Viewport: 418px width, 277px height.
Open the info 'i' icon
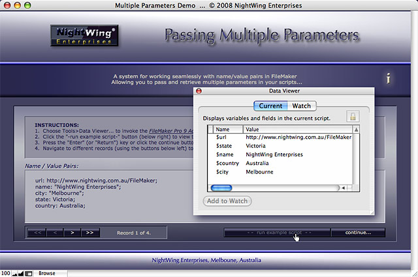point(389,78)
